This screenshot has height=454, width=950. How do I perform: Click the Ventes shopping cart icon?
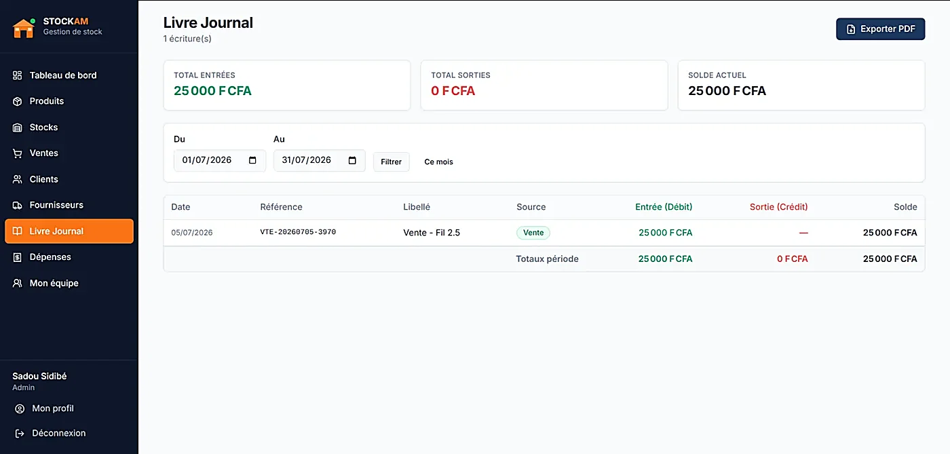tap(18, 153)
